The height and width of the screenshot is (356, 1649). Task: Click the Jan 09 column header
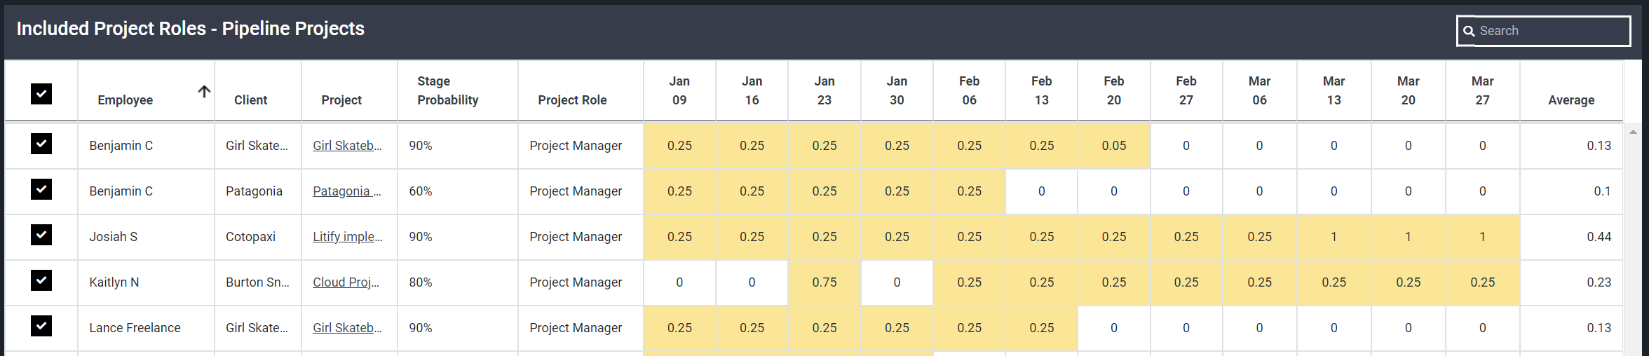tap(679, 90)
